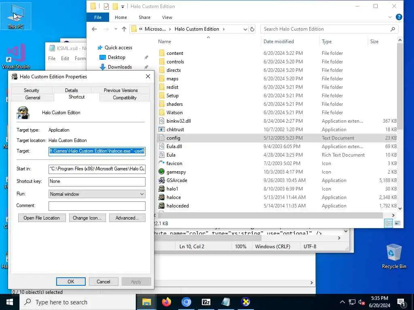Switch to details view layout icon

389,223
